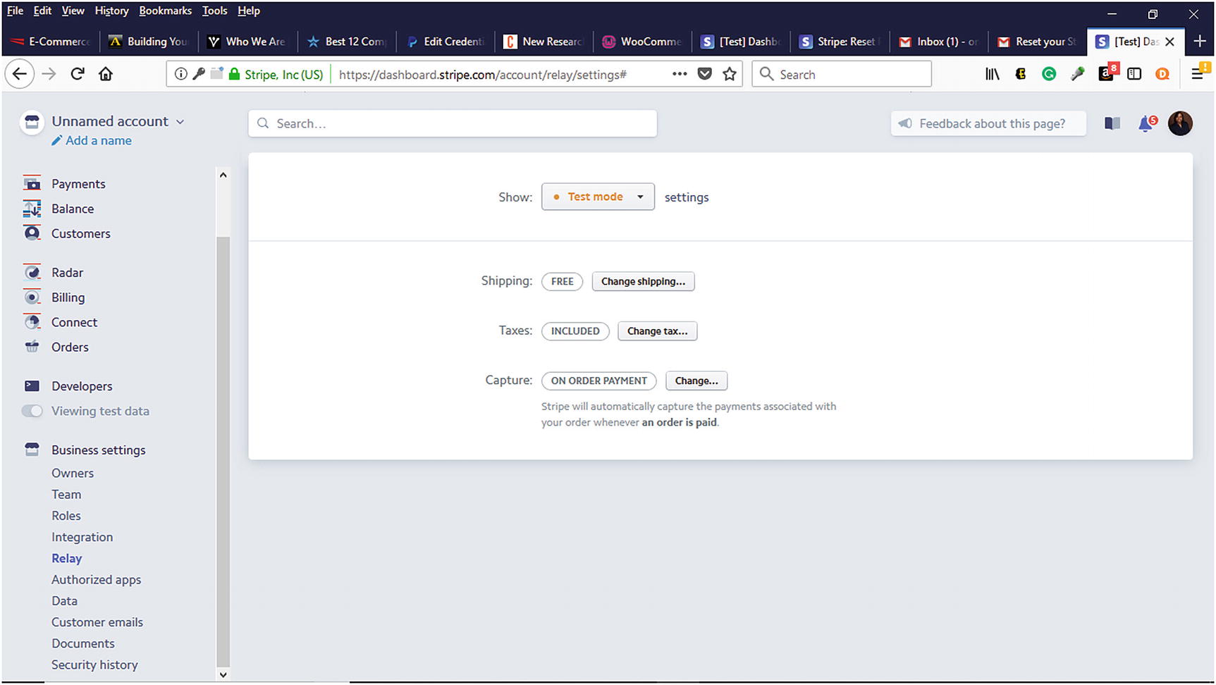Viewport: 1216px width, 685px height.
Task: Open the Relay settings link
Action: tap(67, 558)
